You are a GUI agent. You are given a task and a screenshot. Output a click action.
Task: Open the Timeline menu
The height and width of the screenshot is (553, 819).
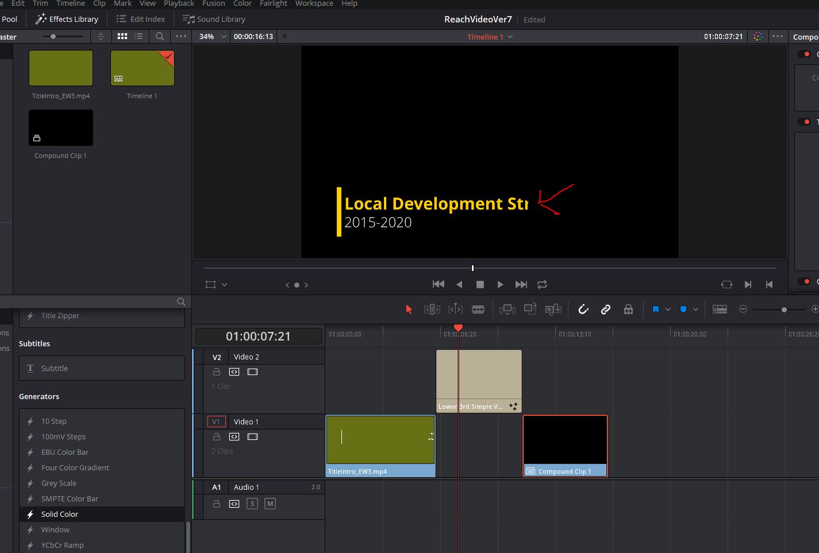tap(71, 3)
